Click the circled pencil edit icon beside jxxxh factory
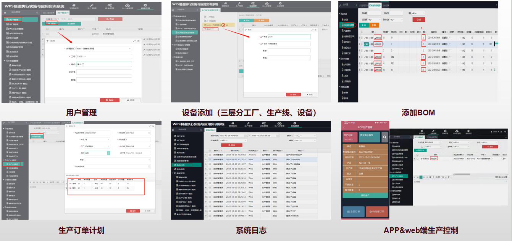Viewport: 512px width, 241px height. 224,25
